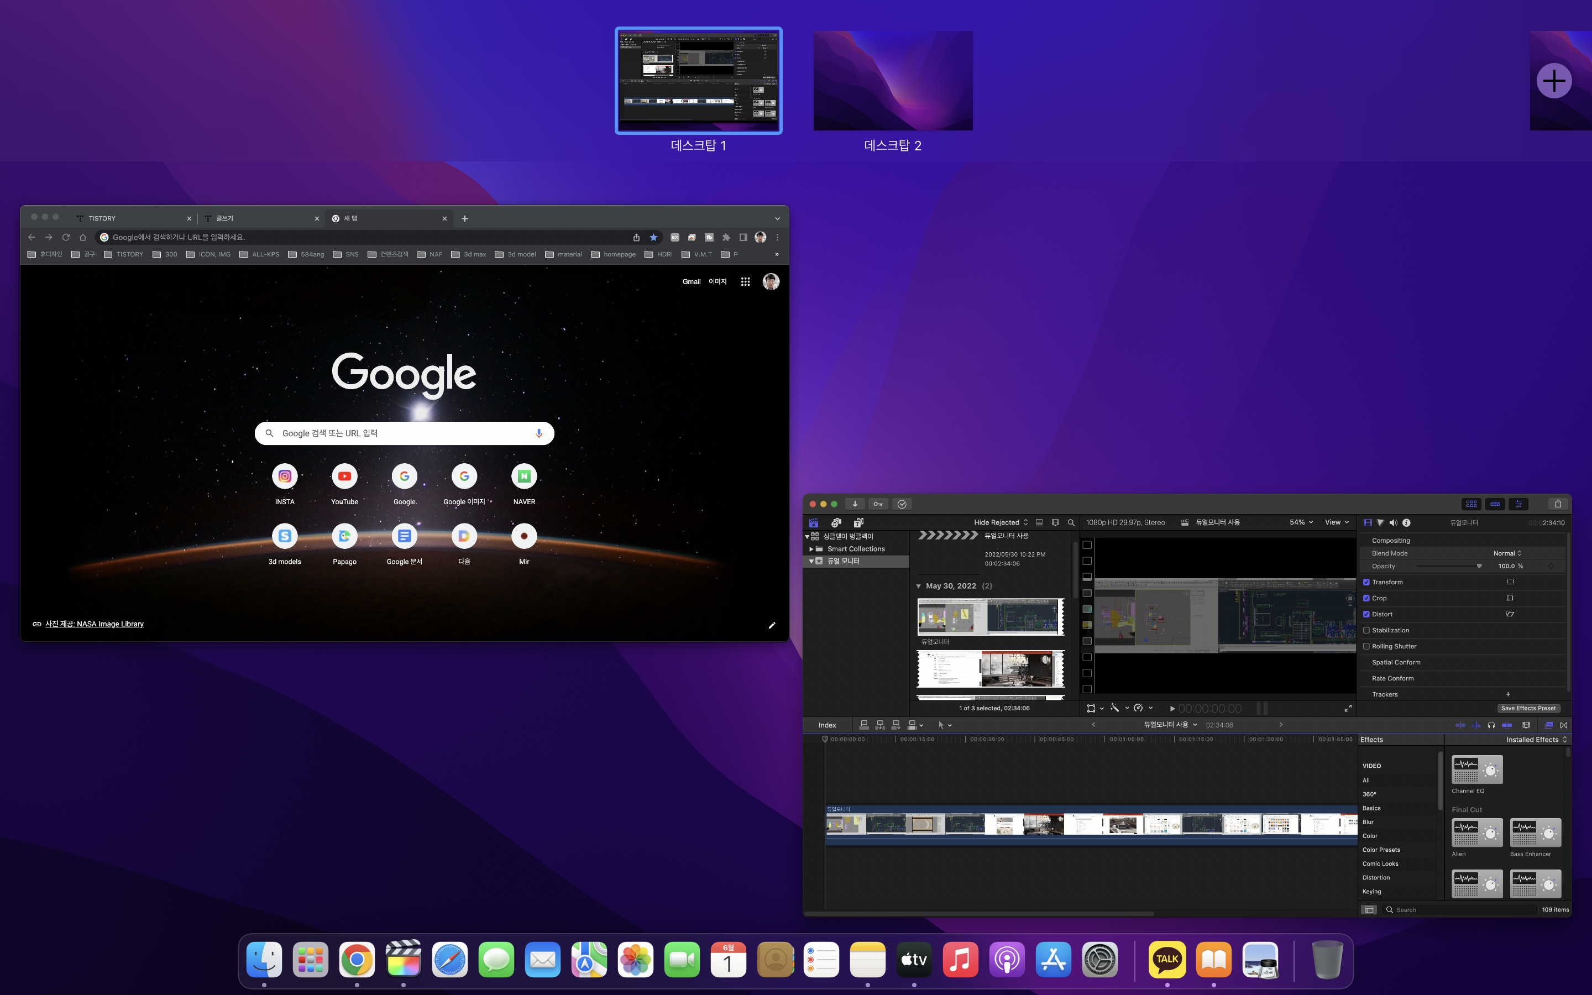The height and width of the screenshot is (995, 1592).
Task: Show Crop onscreen controls icon
Action: pyautogui.click(x=1510, y=598)
